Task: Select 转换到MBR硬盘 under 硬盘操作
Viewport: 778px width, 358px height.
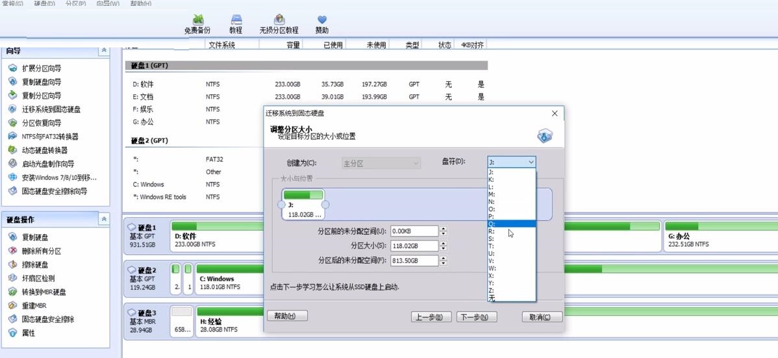Action: (x=44, y=292)
